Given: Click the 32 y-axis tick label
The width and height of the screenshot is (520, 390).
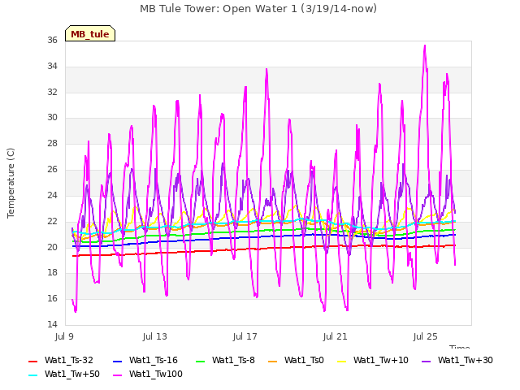Looking at the screenshot, I should coord(52,92).
